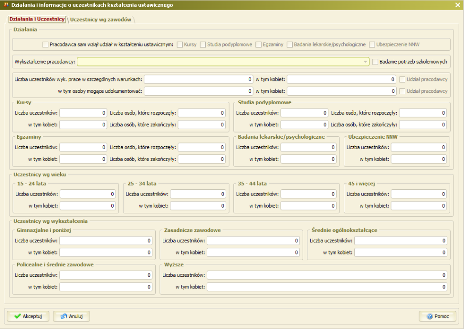The height and width of the screenshot is (329, 464).
Task: Click Zasadnicze zawodowe w tym kobiet field
Action: coord(253,252)
